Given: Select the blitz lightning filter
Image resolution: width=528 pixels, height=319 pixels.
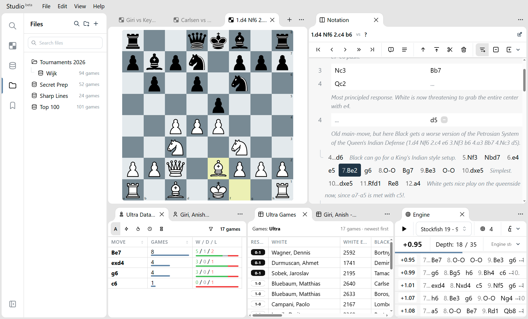Looking at the screenshot, I should point(126,229).
